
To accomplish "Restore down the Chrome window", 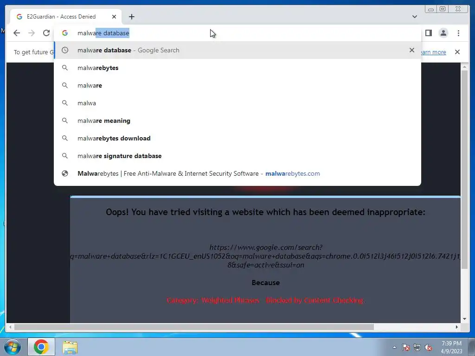I will tap(443, 9).
